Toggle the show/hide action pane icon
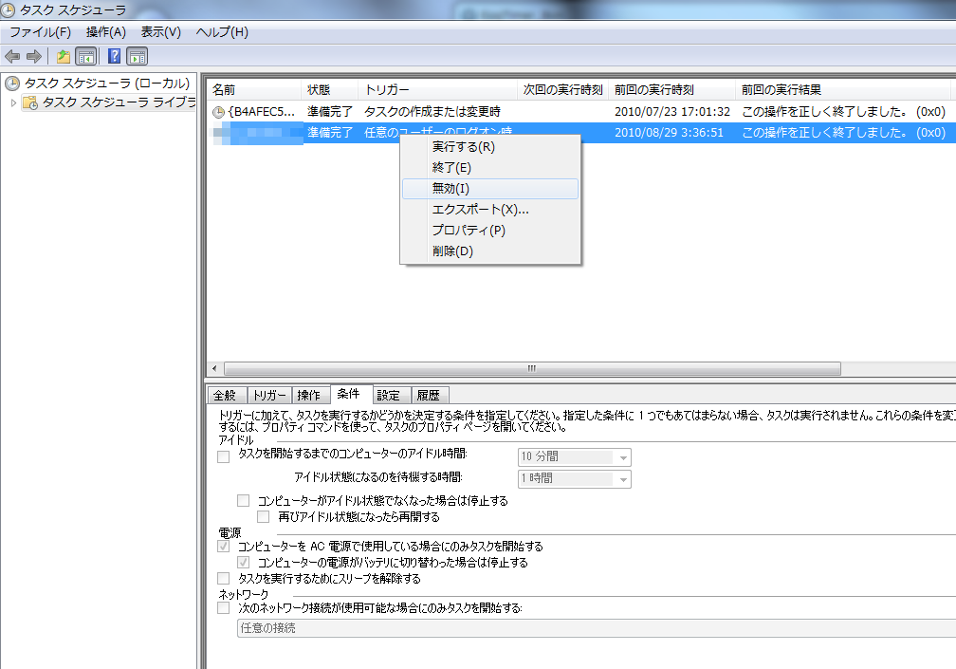The image size is (956, 669). click(137, 56)
